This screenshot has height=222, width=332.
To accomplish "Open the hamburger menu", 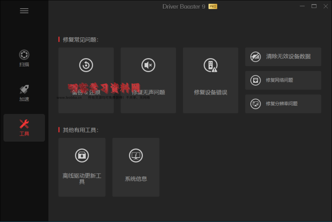I will (24, 11).
